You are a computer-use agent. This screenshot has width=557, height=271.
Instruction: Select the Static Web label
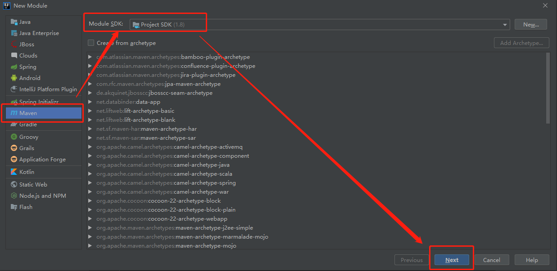point(33,184)
